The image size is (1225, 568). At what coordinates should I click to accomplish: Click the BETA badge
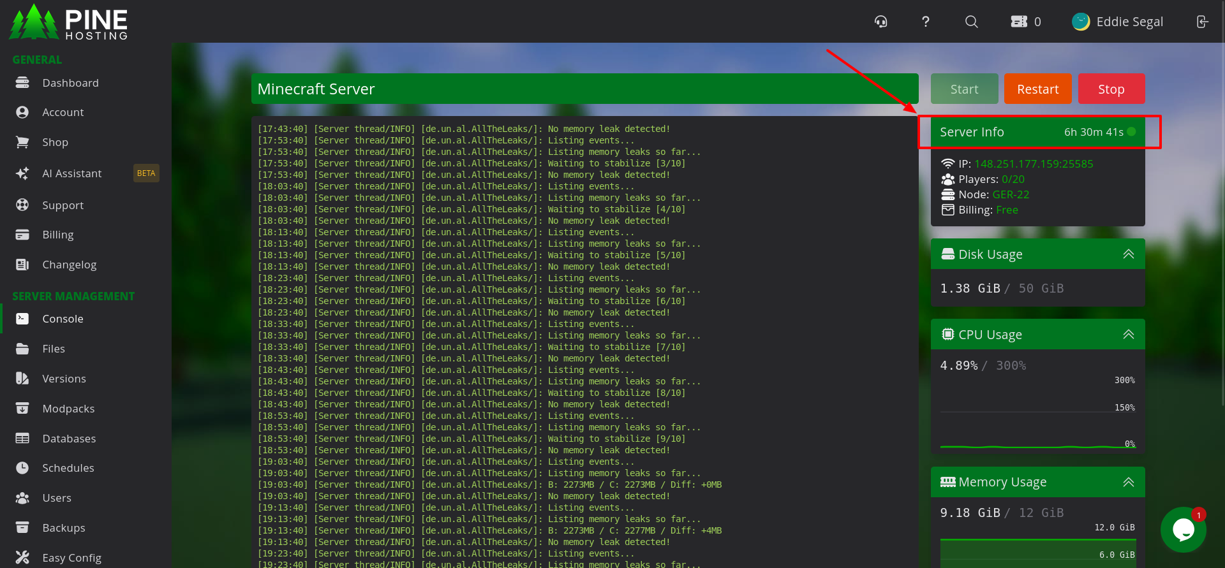click(x=146, y=173)
